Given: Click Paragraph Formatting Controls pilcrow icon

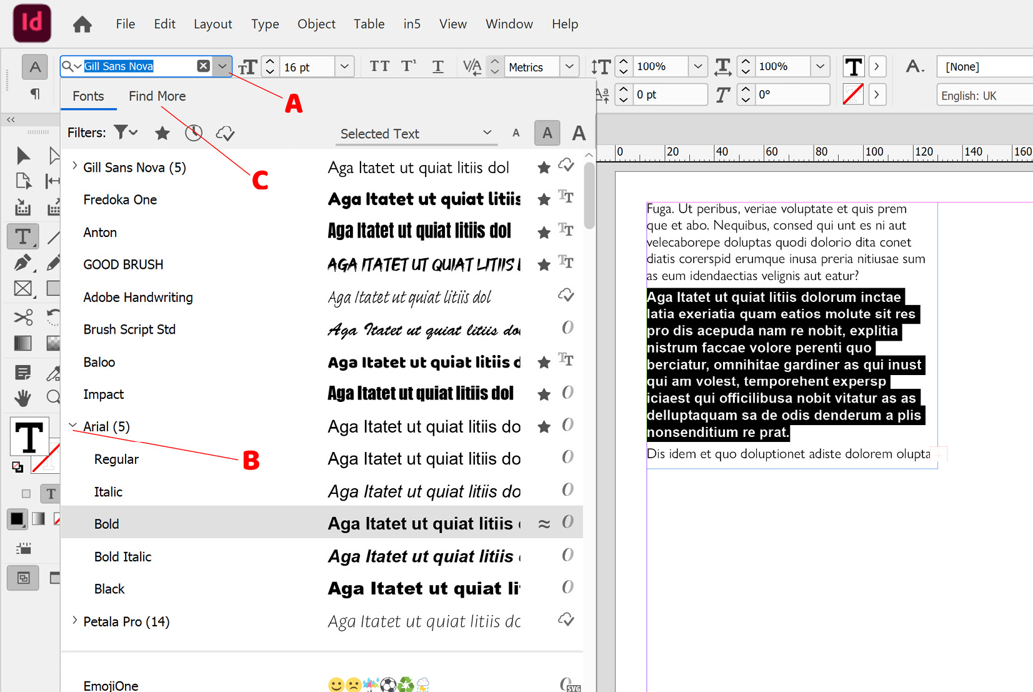Looking at the screenshot, I should [35, 94].
